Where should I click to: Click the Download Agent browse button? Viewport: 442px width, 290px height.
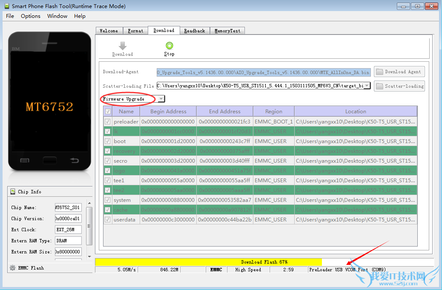(x=399, y=72)
